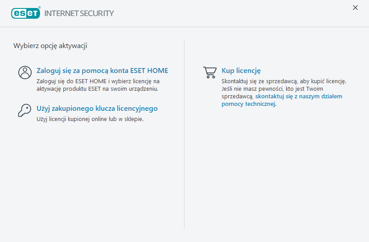The image size is (369, 242).
Task: Click the 'aktywację produktu ESET' description line
Action: coord(98,89)
